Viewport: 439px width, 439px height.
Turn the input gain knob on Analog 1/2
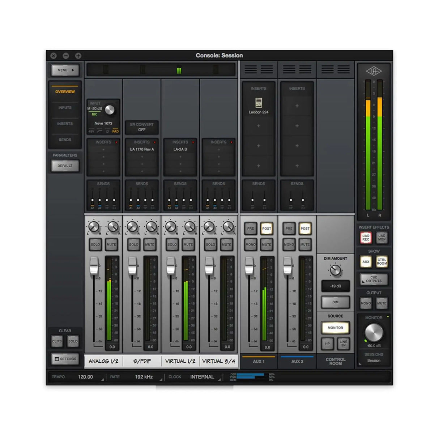[x=110, y=109]
